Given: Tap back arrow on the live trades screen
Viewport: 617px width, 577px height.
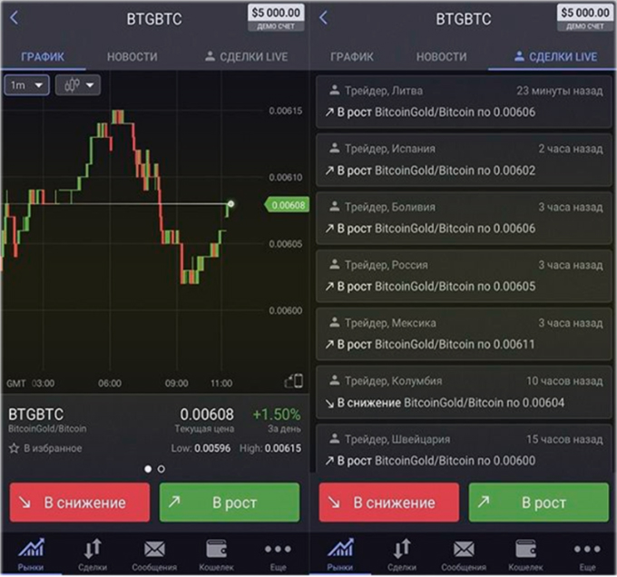Looking at the screenshot, I should click(x=323, y=18).
